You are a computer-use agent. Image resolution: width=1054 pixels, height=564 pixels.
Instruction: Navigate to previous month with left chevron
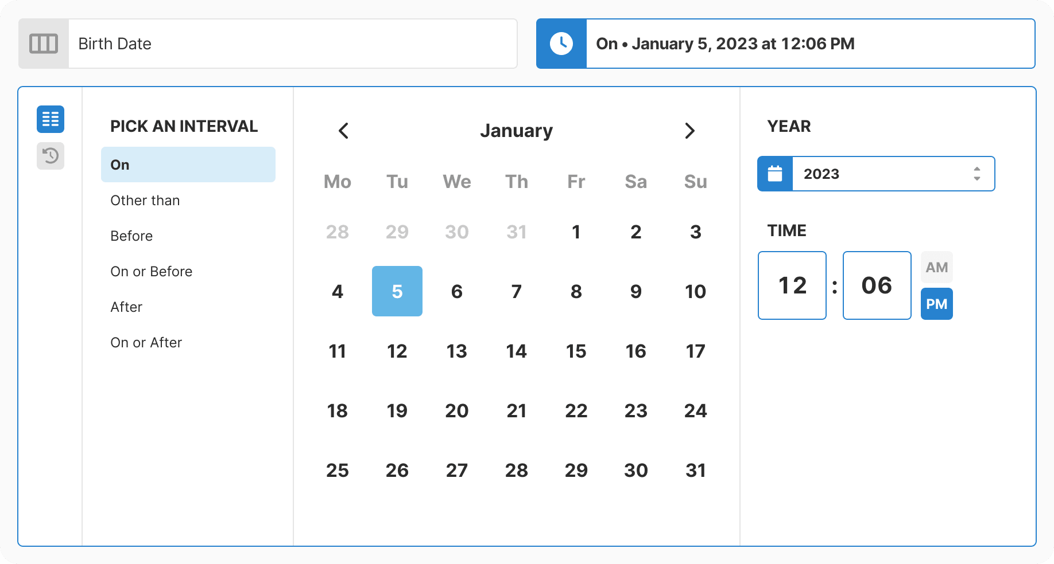click(343, 131)
